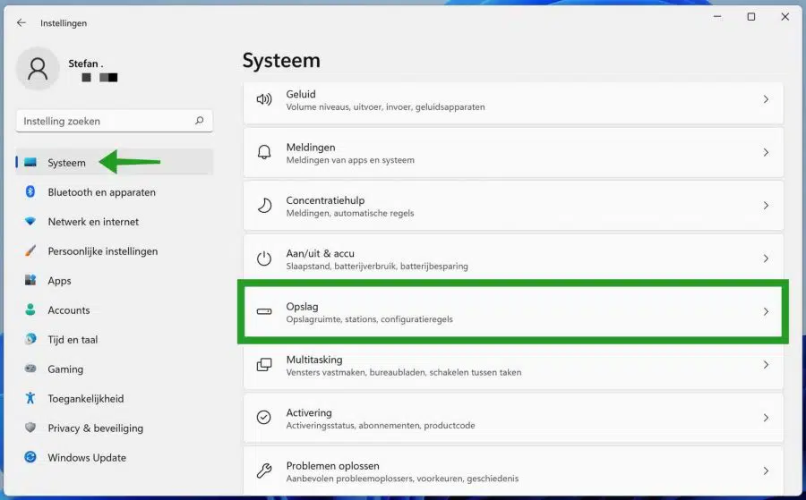Go to Netwerk en internet
The image size is (806, 500).
[x=93, y=222]
